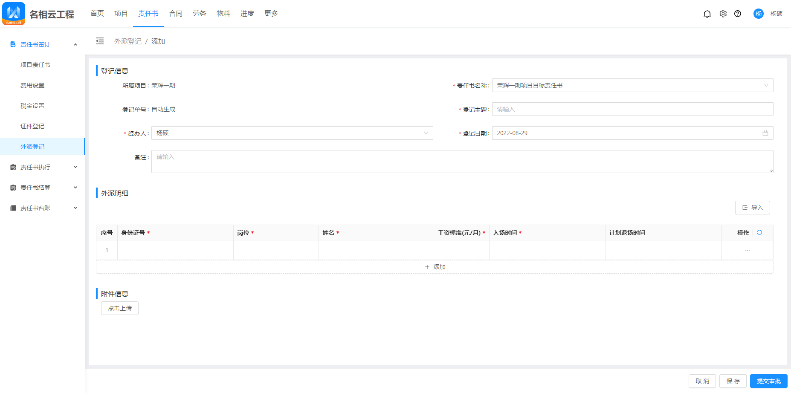Click row 1 姓名 cell
The image size is (791, 393).
tap(361, 250)
